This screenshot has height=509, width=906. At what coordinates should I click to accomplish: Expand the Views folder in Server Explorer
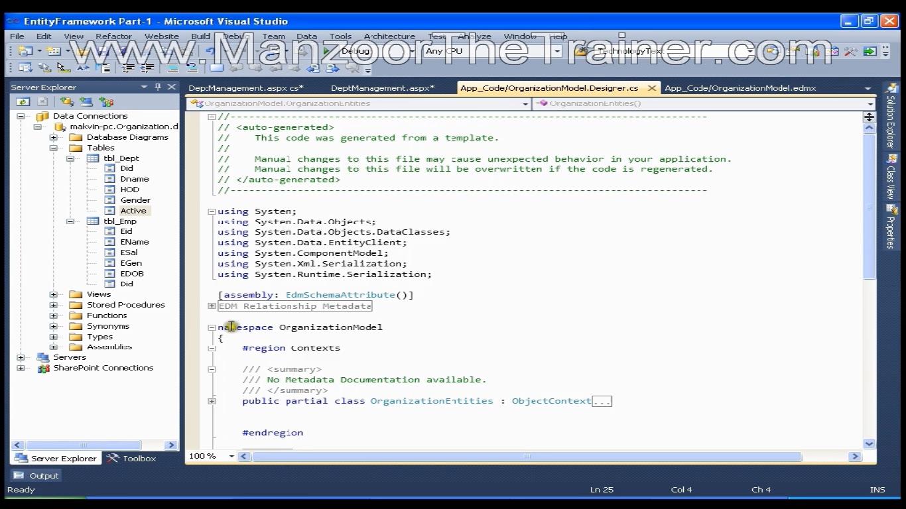[x=53, y=294]
